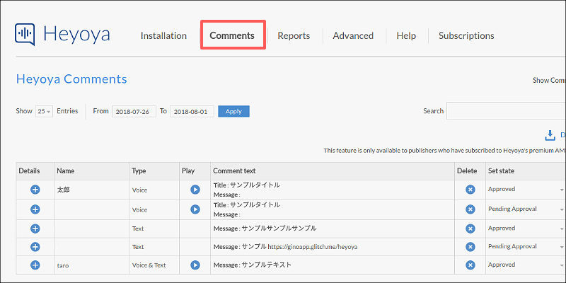Play the Pending Approval voice comment
The width and height of the screenshot is (566, 283).
click(195, 209)
